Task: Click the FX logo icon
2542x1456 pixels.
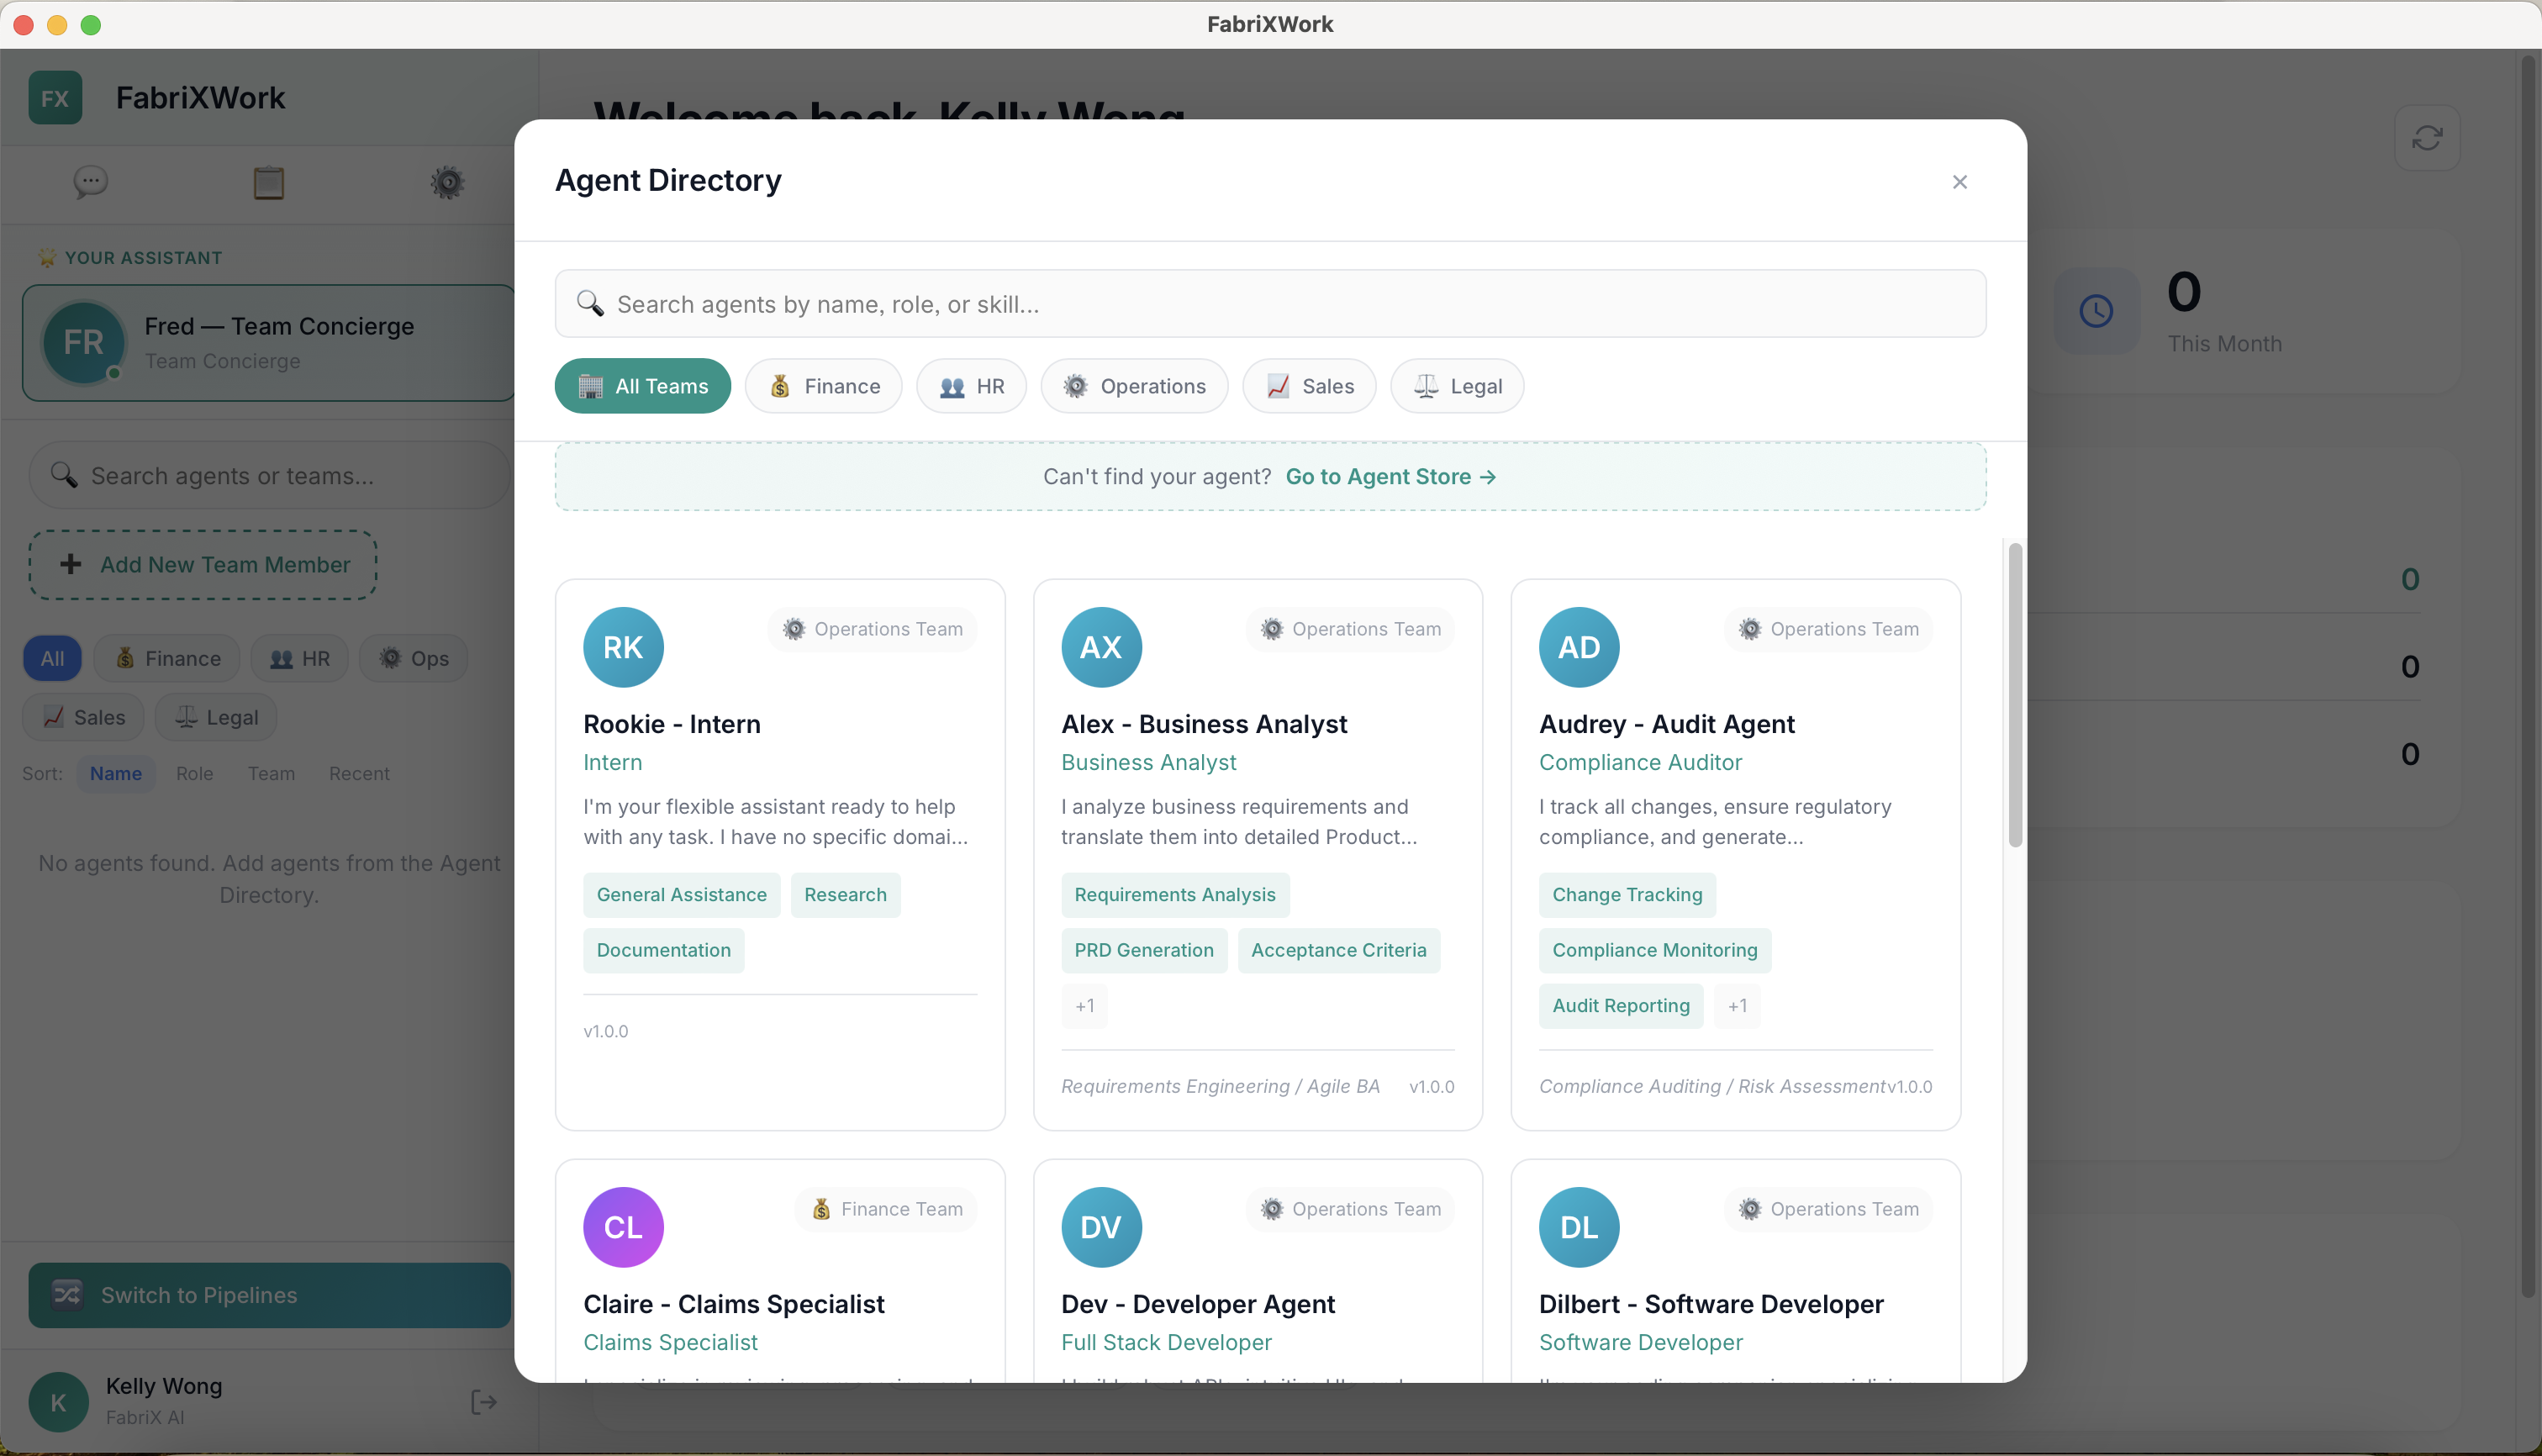Action: pyautogui.click(x=55, y=98)
